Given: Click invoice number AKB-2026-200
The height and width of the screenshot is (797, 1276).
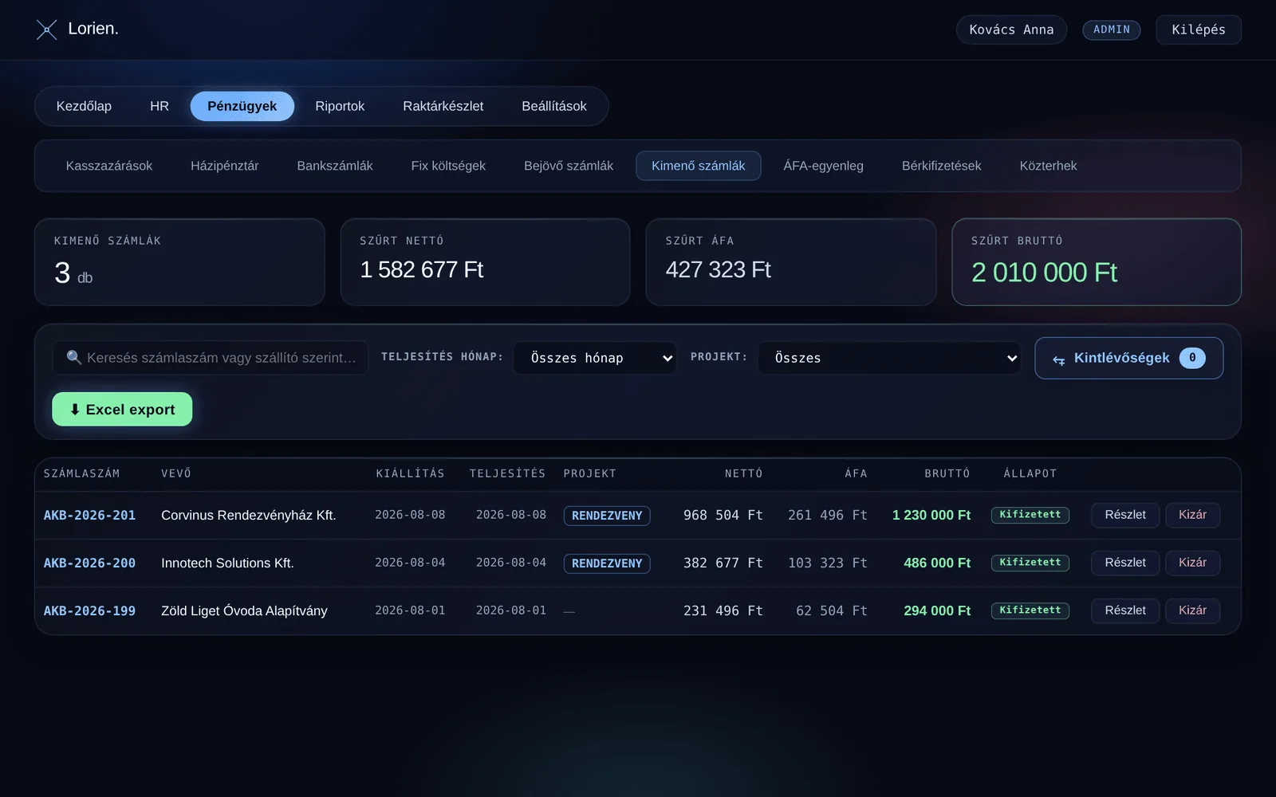Looking at the screenshot, I should (89, 563).
